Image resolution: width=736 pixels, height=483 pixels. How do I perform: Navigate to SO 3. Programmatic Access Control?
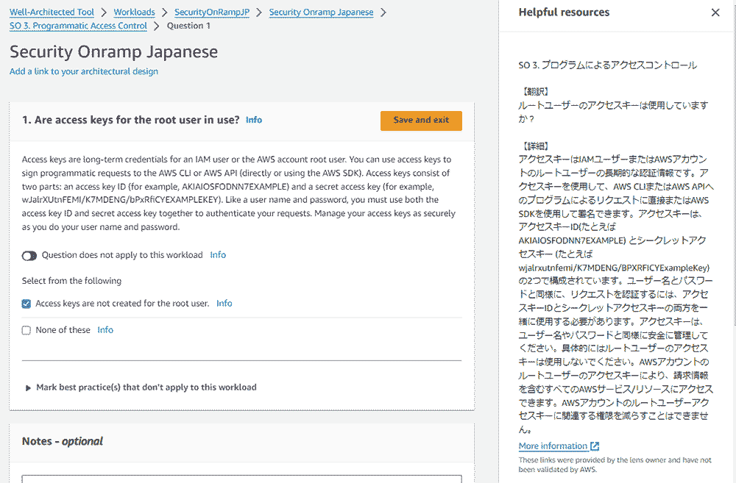point(79,26)
